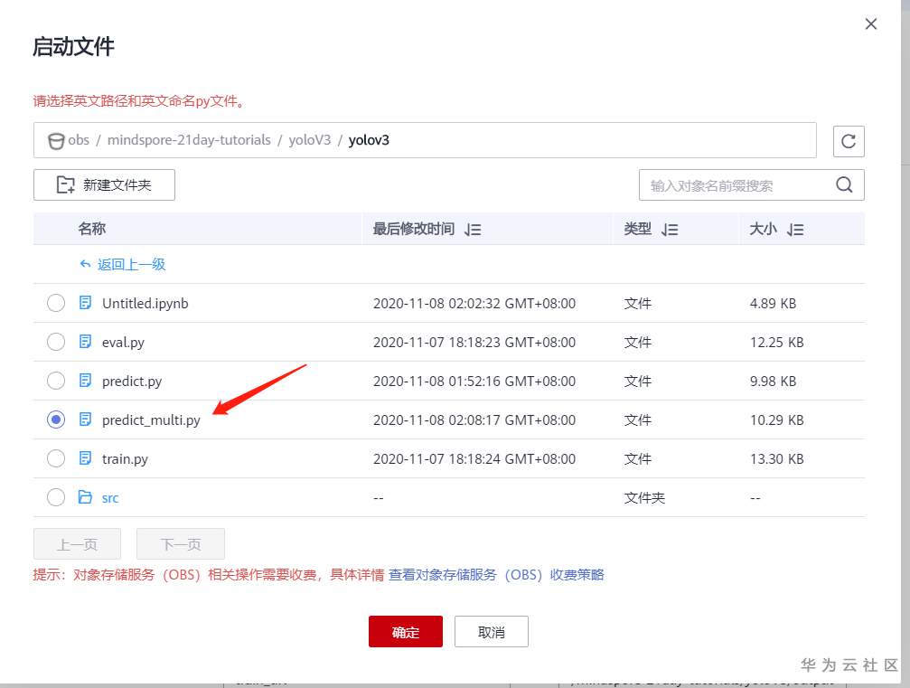Click file name predict_multi.py
Viewport: 910px width, 688px height.
[151, 420]
